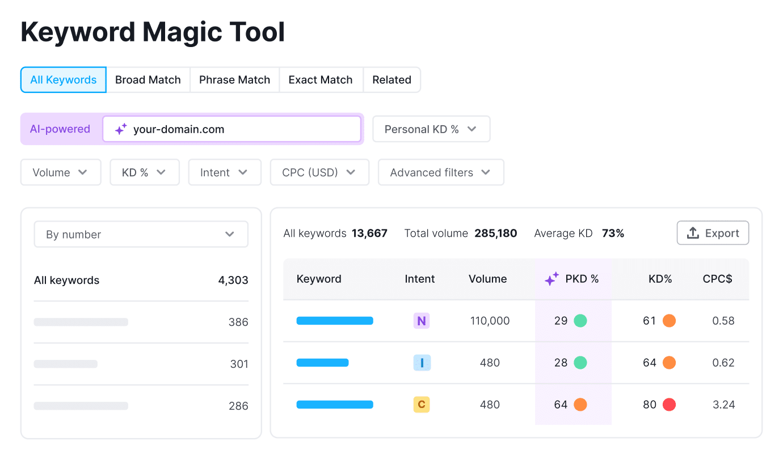Click the 110,000 volume cell
783x459 pixels.
pyautogui.click(x=490, y=321)
